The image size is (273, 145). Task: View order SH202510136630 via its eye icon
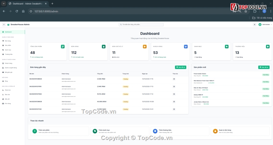pyautogui.click(x=174, y=79)
